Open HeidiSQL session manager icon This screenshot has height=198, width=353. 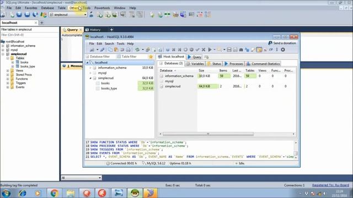(92, 50)
